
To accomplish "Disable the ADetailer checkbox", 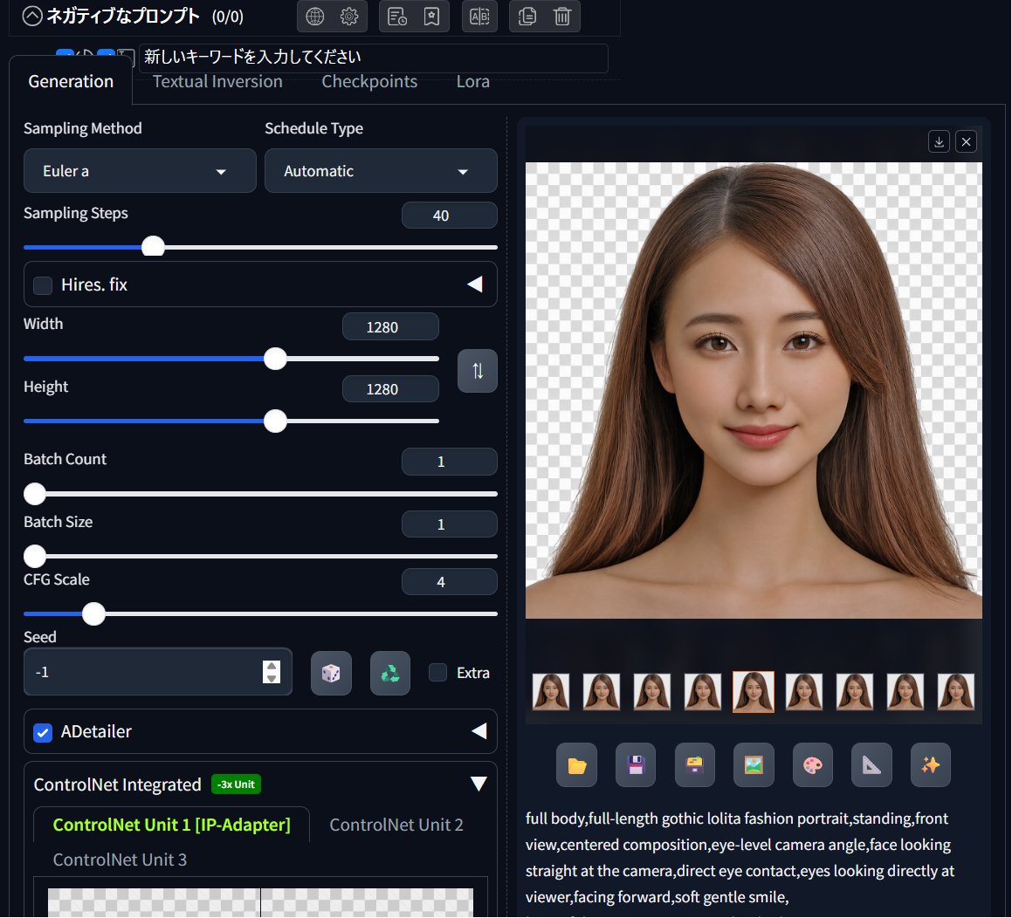I will [x=43, y=733].
